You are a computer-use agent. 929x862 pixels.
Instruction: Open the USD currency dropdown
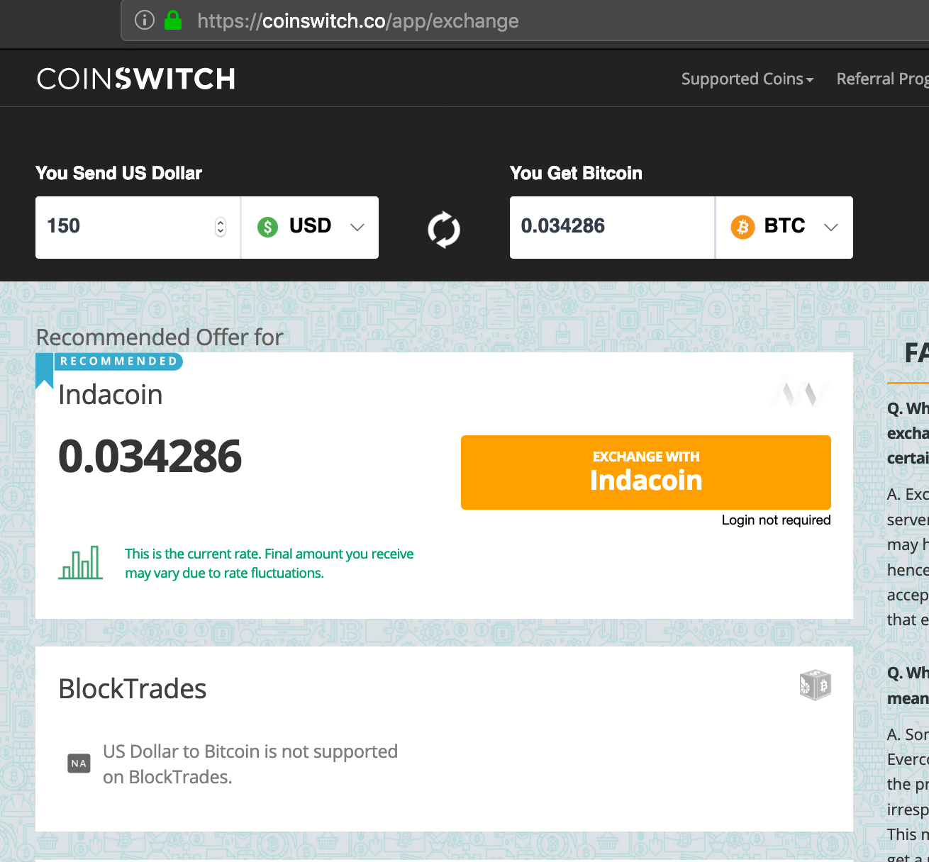(x=310, y=228)
